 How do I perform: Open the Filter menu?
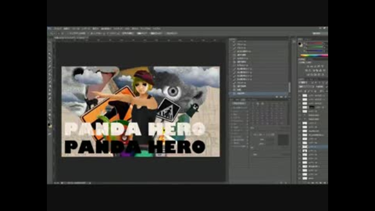tap(118, 29)
